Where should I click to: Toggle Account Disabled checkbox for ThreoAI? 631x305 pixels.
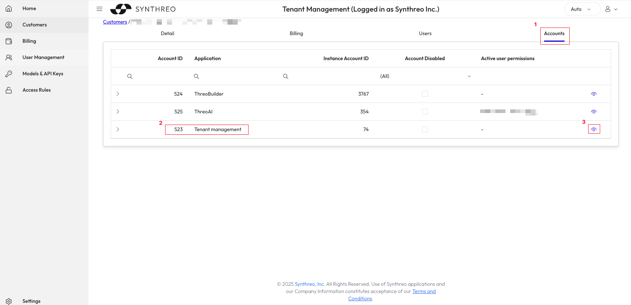(x=425, y=112)
